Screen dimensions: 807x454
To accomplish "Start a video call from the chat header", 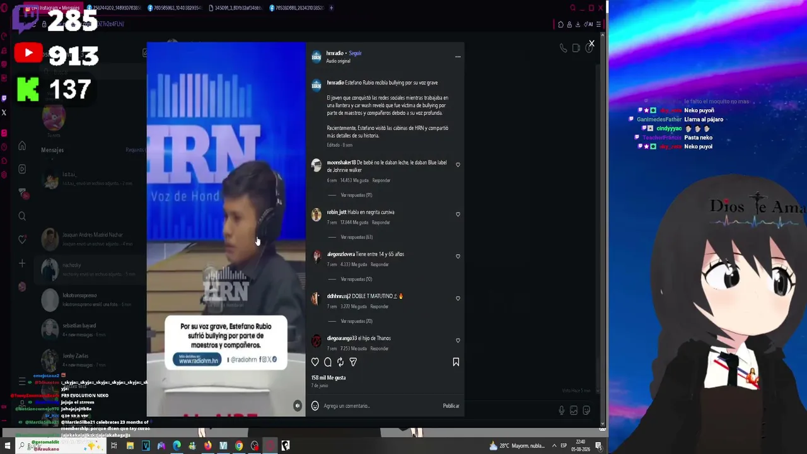I will pos(576,48).
